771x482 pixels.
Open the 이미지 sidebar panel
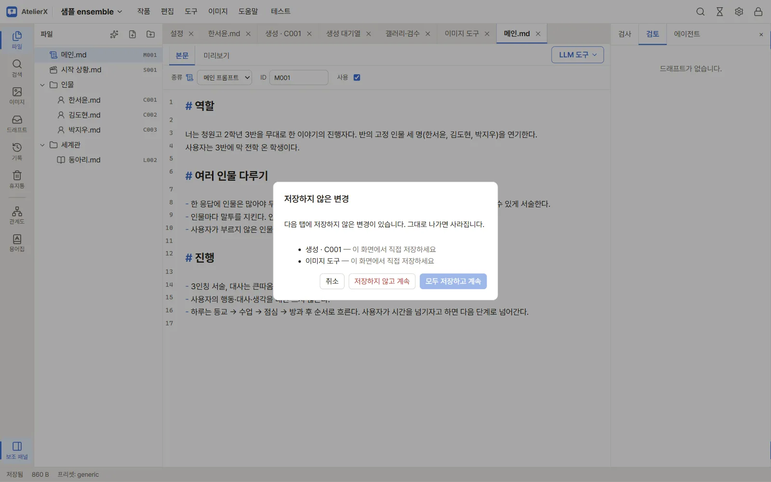point(17,96)
